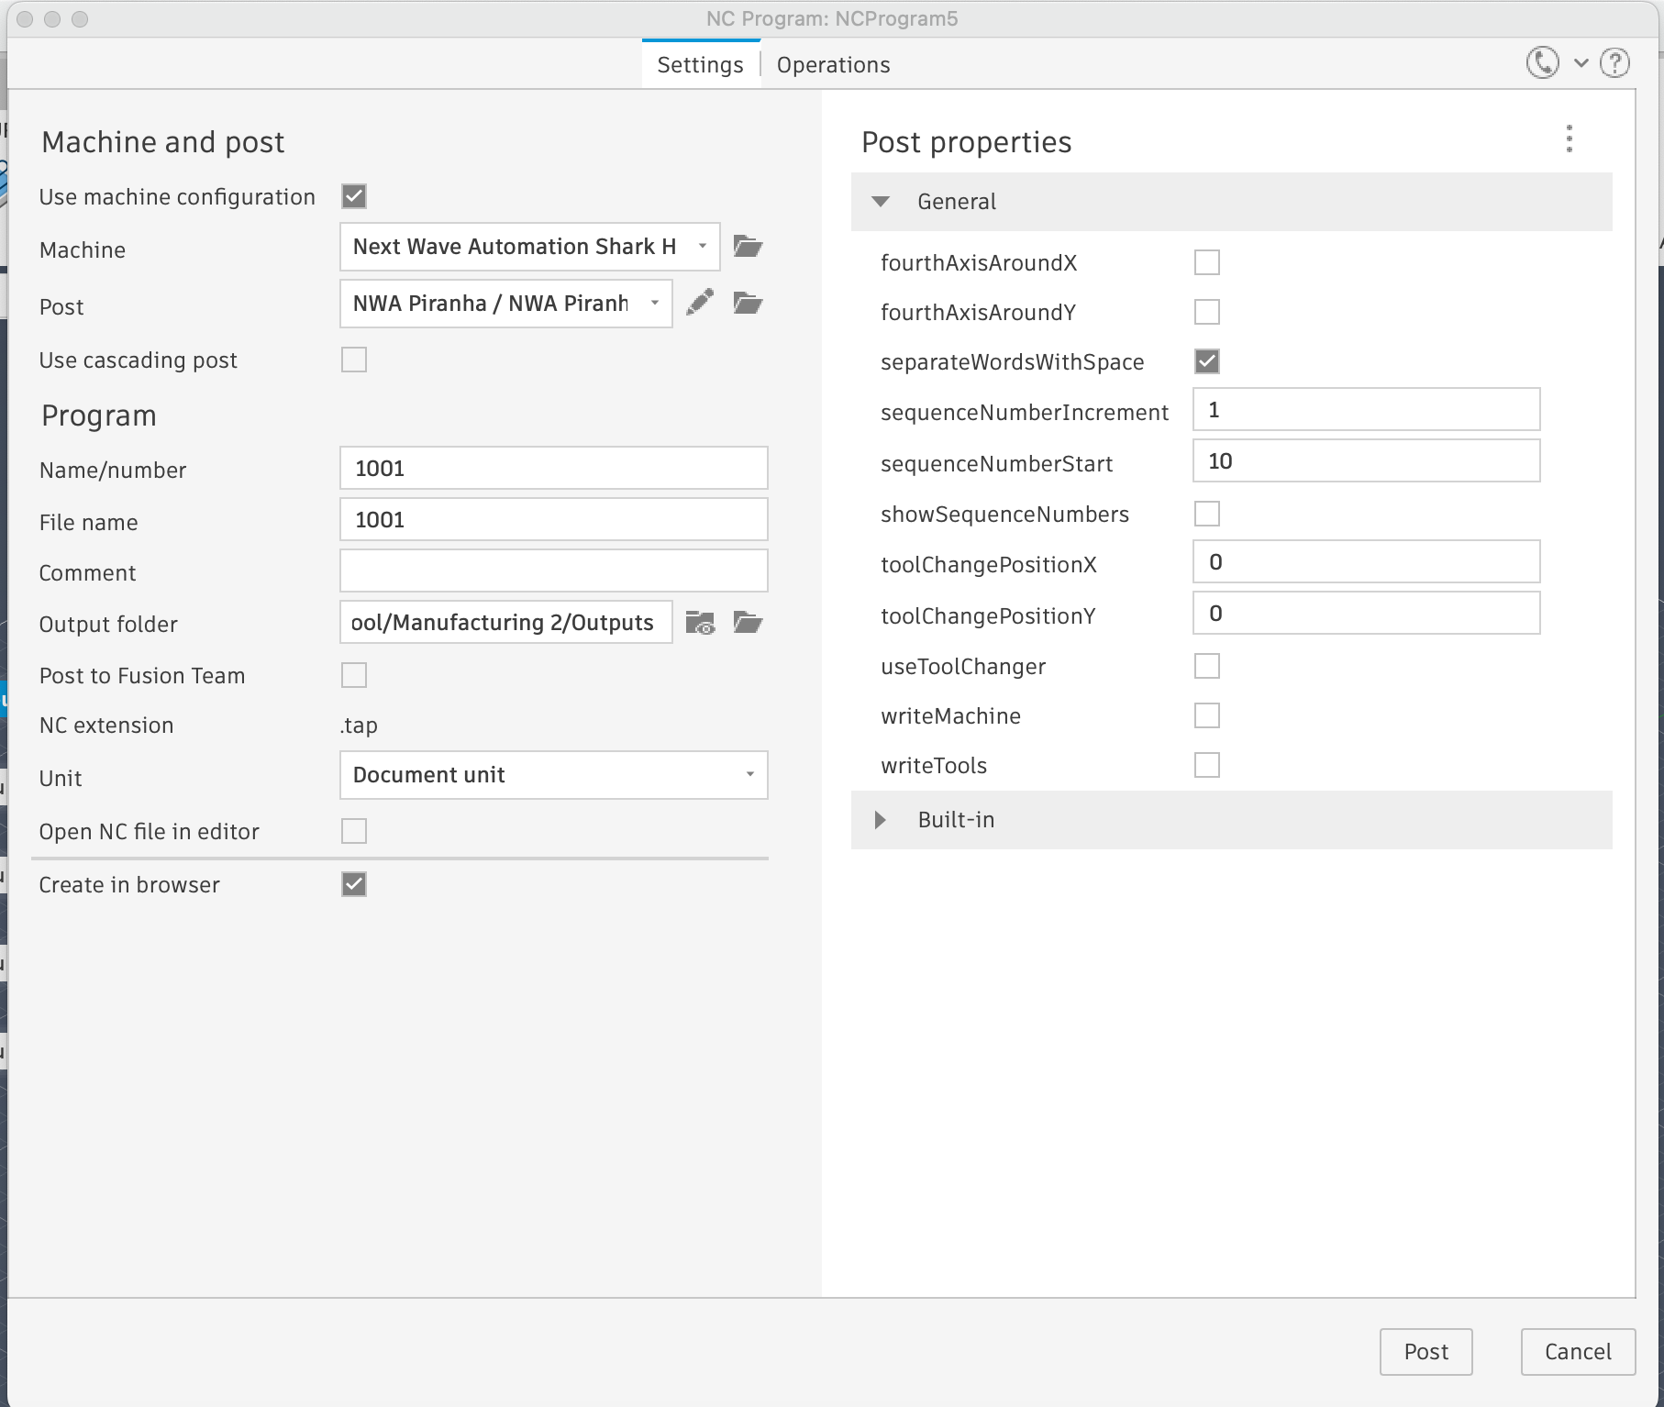
Task: Edit the sequenceNumberStart value
Action: point(1367,460)
